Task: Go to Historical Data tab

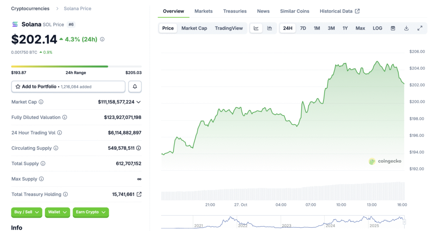Action: point(339,11)
